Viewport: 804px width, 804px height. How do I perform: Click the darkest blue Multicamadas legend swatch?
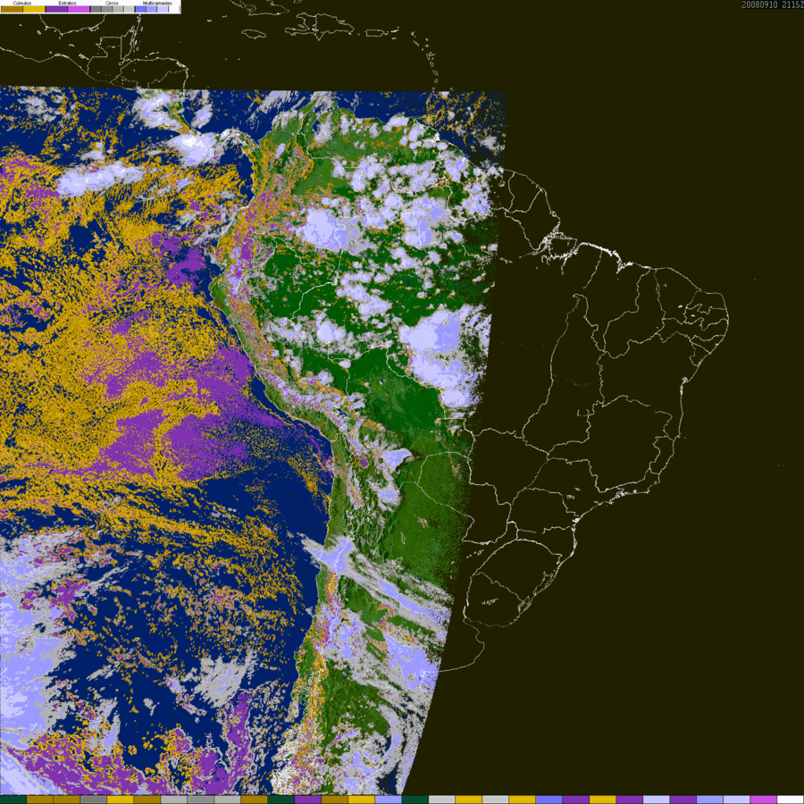point(140,9)
